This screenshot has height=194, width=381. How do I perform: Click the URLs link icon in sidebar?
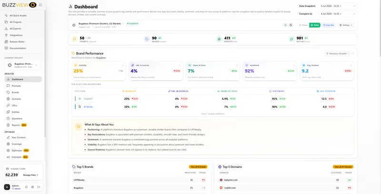tap(8, 106)
